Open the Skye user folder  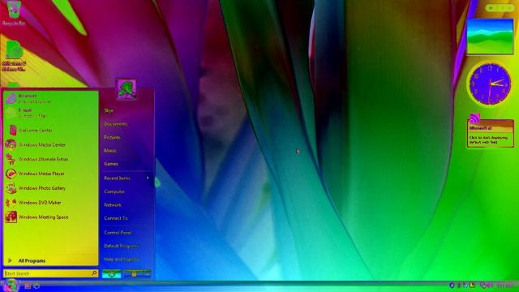pyautogui.click(x=109, y=110)
